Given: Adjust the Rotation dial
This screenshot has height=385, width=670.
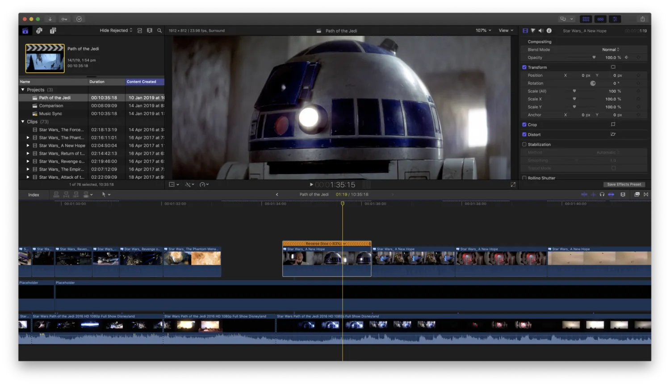Looking at the screenshot, I should tap(593, 84).
